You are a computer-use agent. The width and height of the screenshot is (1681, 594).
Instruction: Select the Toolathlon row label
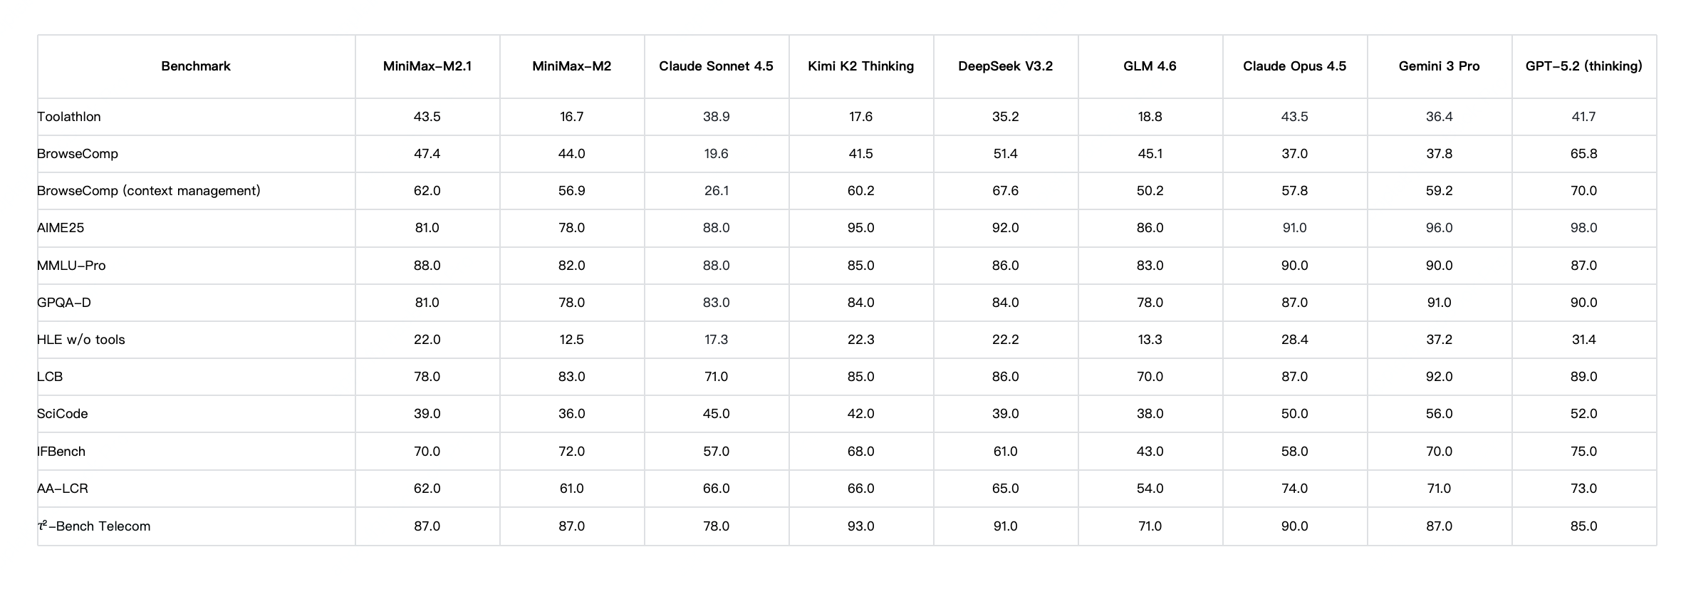pyautogui.click(x=69, y=117)
